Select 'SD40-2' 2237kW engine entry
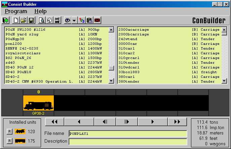Viewport: 231px width, 149px height. point(56,77)
